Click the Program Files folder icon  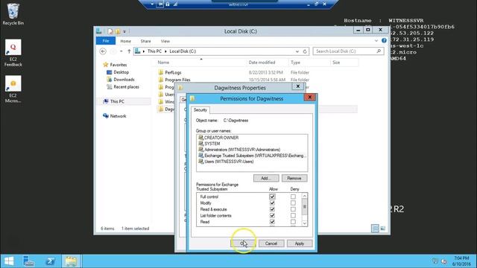tap(161, 80)
